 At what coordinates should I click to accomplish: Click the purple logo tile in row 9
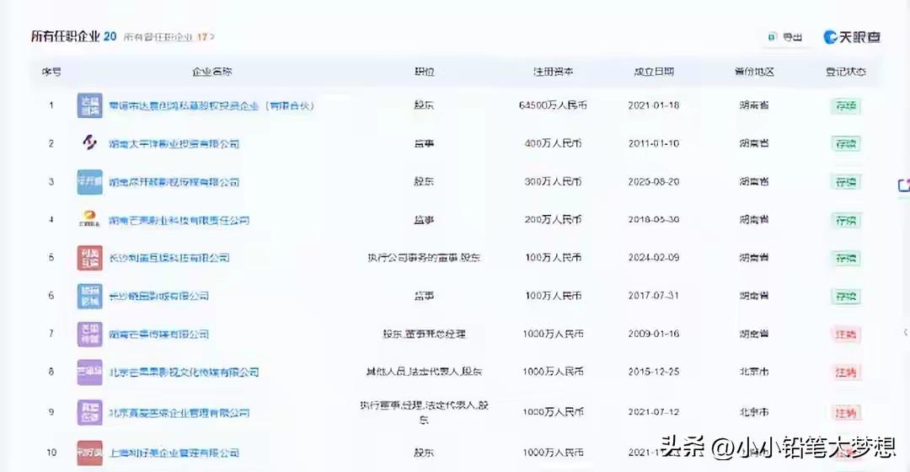[x=90, y=412]
